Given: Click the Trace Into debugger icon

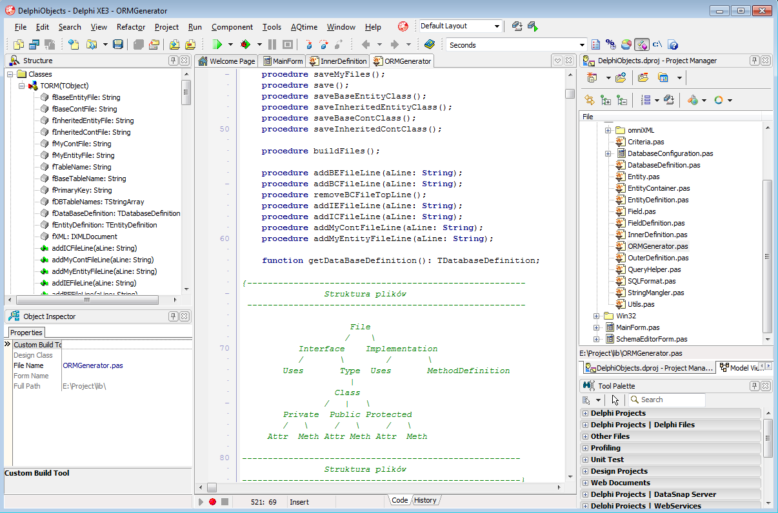Looking at the screenshot, I should click(309, 44).
